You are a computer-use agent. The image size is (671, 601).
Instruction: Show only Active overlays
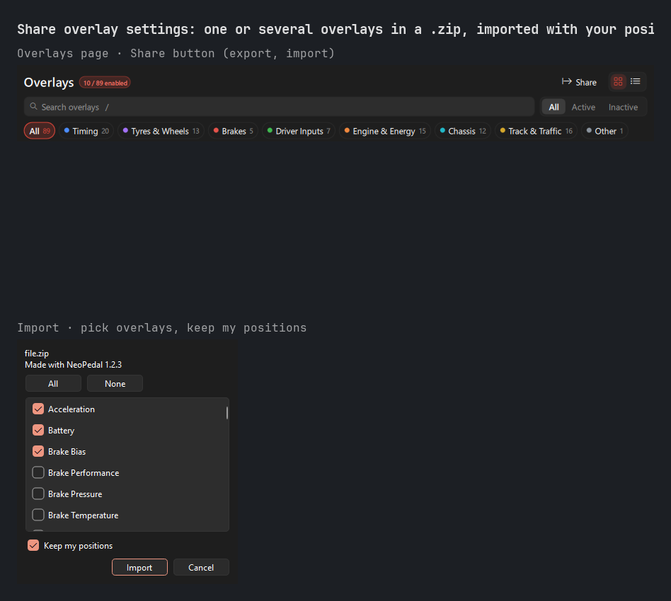583,107
